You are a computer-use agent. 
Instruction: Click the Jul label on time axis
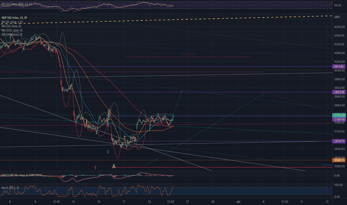pos(238,202)
